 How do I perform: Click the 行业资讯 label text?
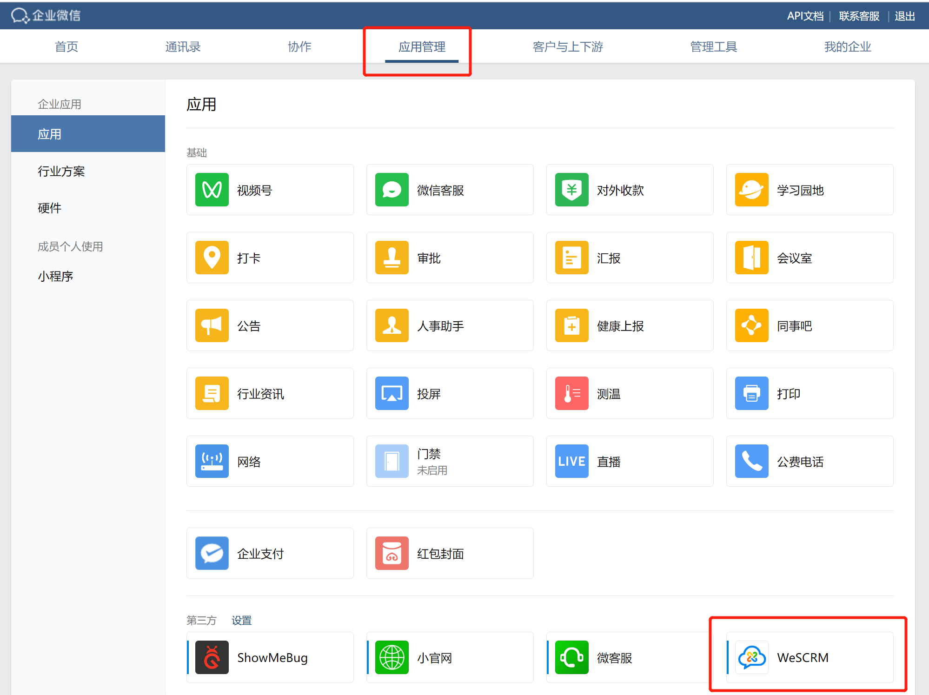(260, 394)
